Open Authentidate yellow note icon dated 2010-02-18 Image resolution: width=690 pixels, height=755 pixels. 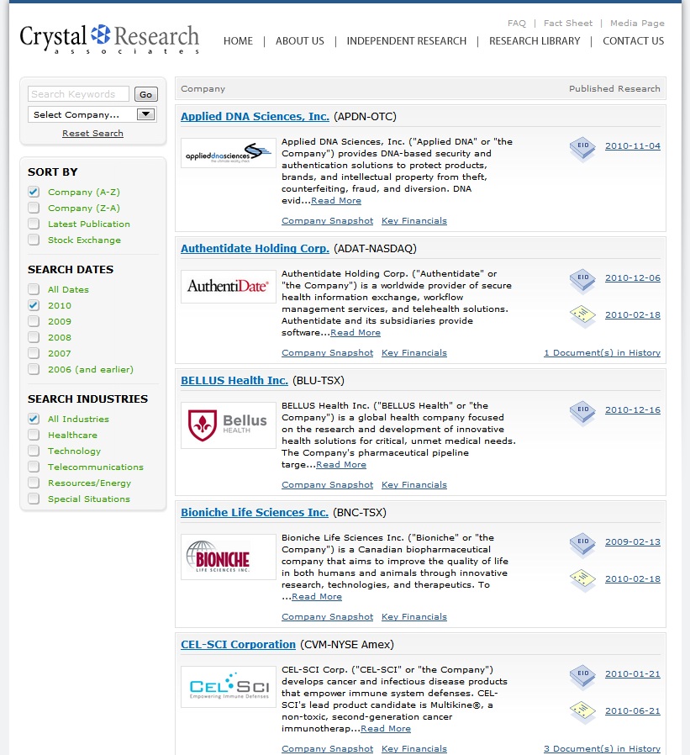[582, 316]
